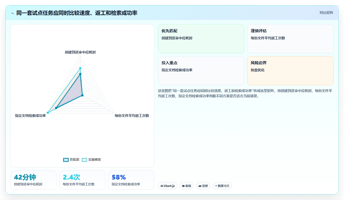Image resolution: width=344 pixels, height=200 pixels.
Task: Click the 实施难度 legend color box
Action: tap(84, 160)
